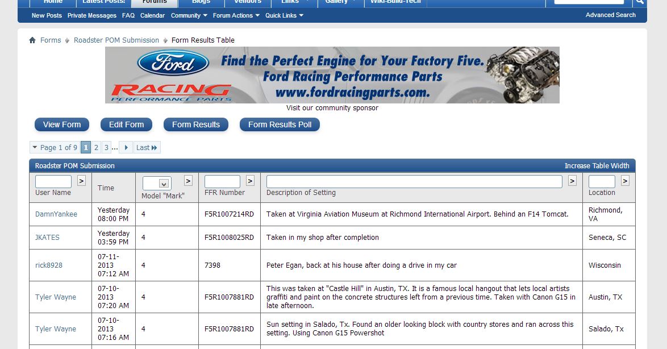Image resolution: width=667 pixels, height=349 pixels.
Task: Go to next page arrow
Action: tap(126, 147)
